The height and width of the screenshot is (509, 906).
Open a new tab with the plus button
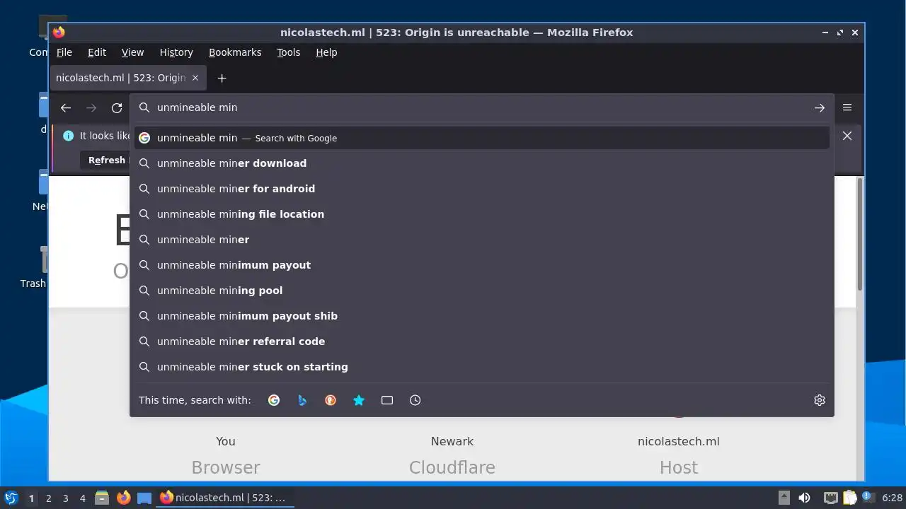(222, 78)
